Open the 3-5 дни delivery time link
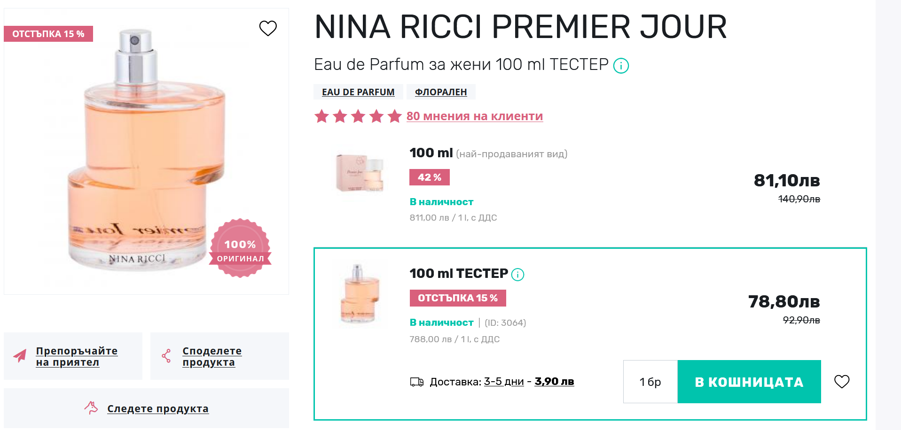Image resolution: width=901 pixels, height=430 pixels. click(x=503, y=382)
